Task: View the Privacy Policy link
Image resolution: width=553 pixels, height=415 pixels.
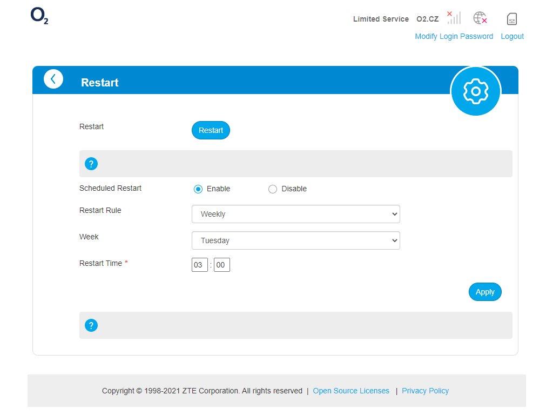Action: tap(425, 391)
